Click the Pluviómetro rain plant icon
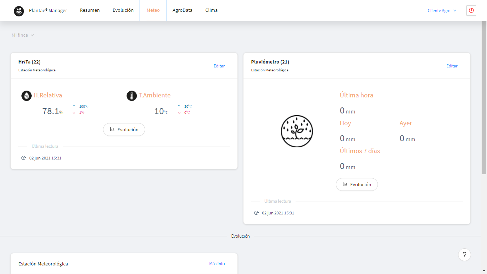The image size is (487, 274). coord(297,131)
